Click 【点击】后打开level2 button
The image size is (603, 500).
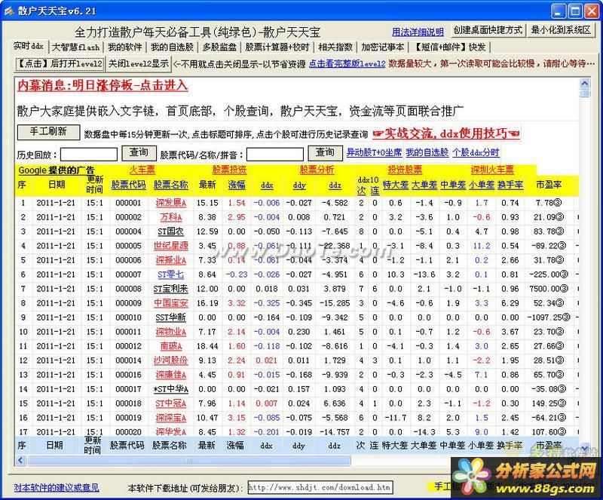(x=60, y=63)
